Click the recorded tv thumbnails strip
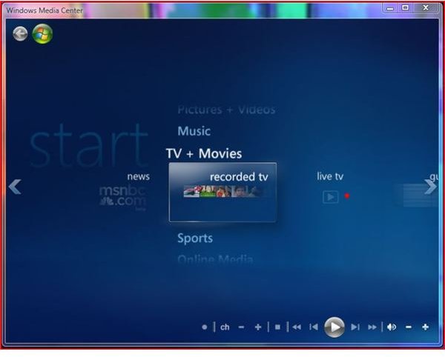The image size is (445, 357). point(222,192)
